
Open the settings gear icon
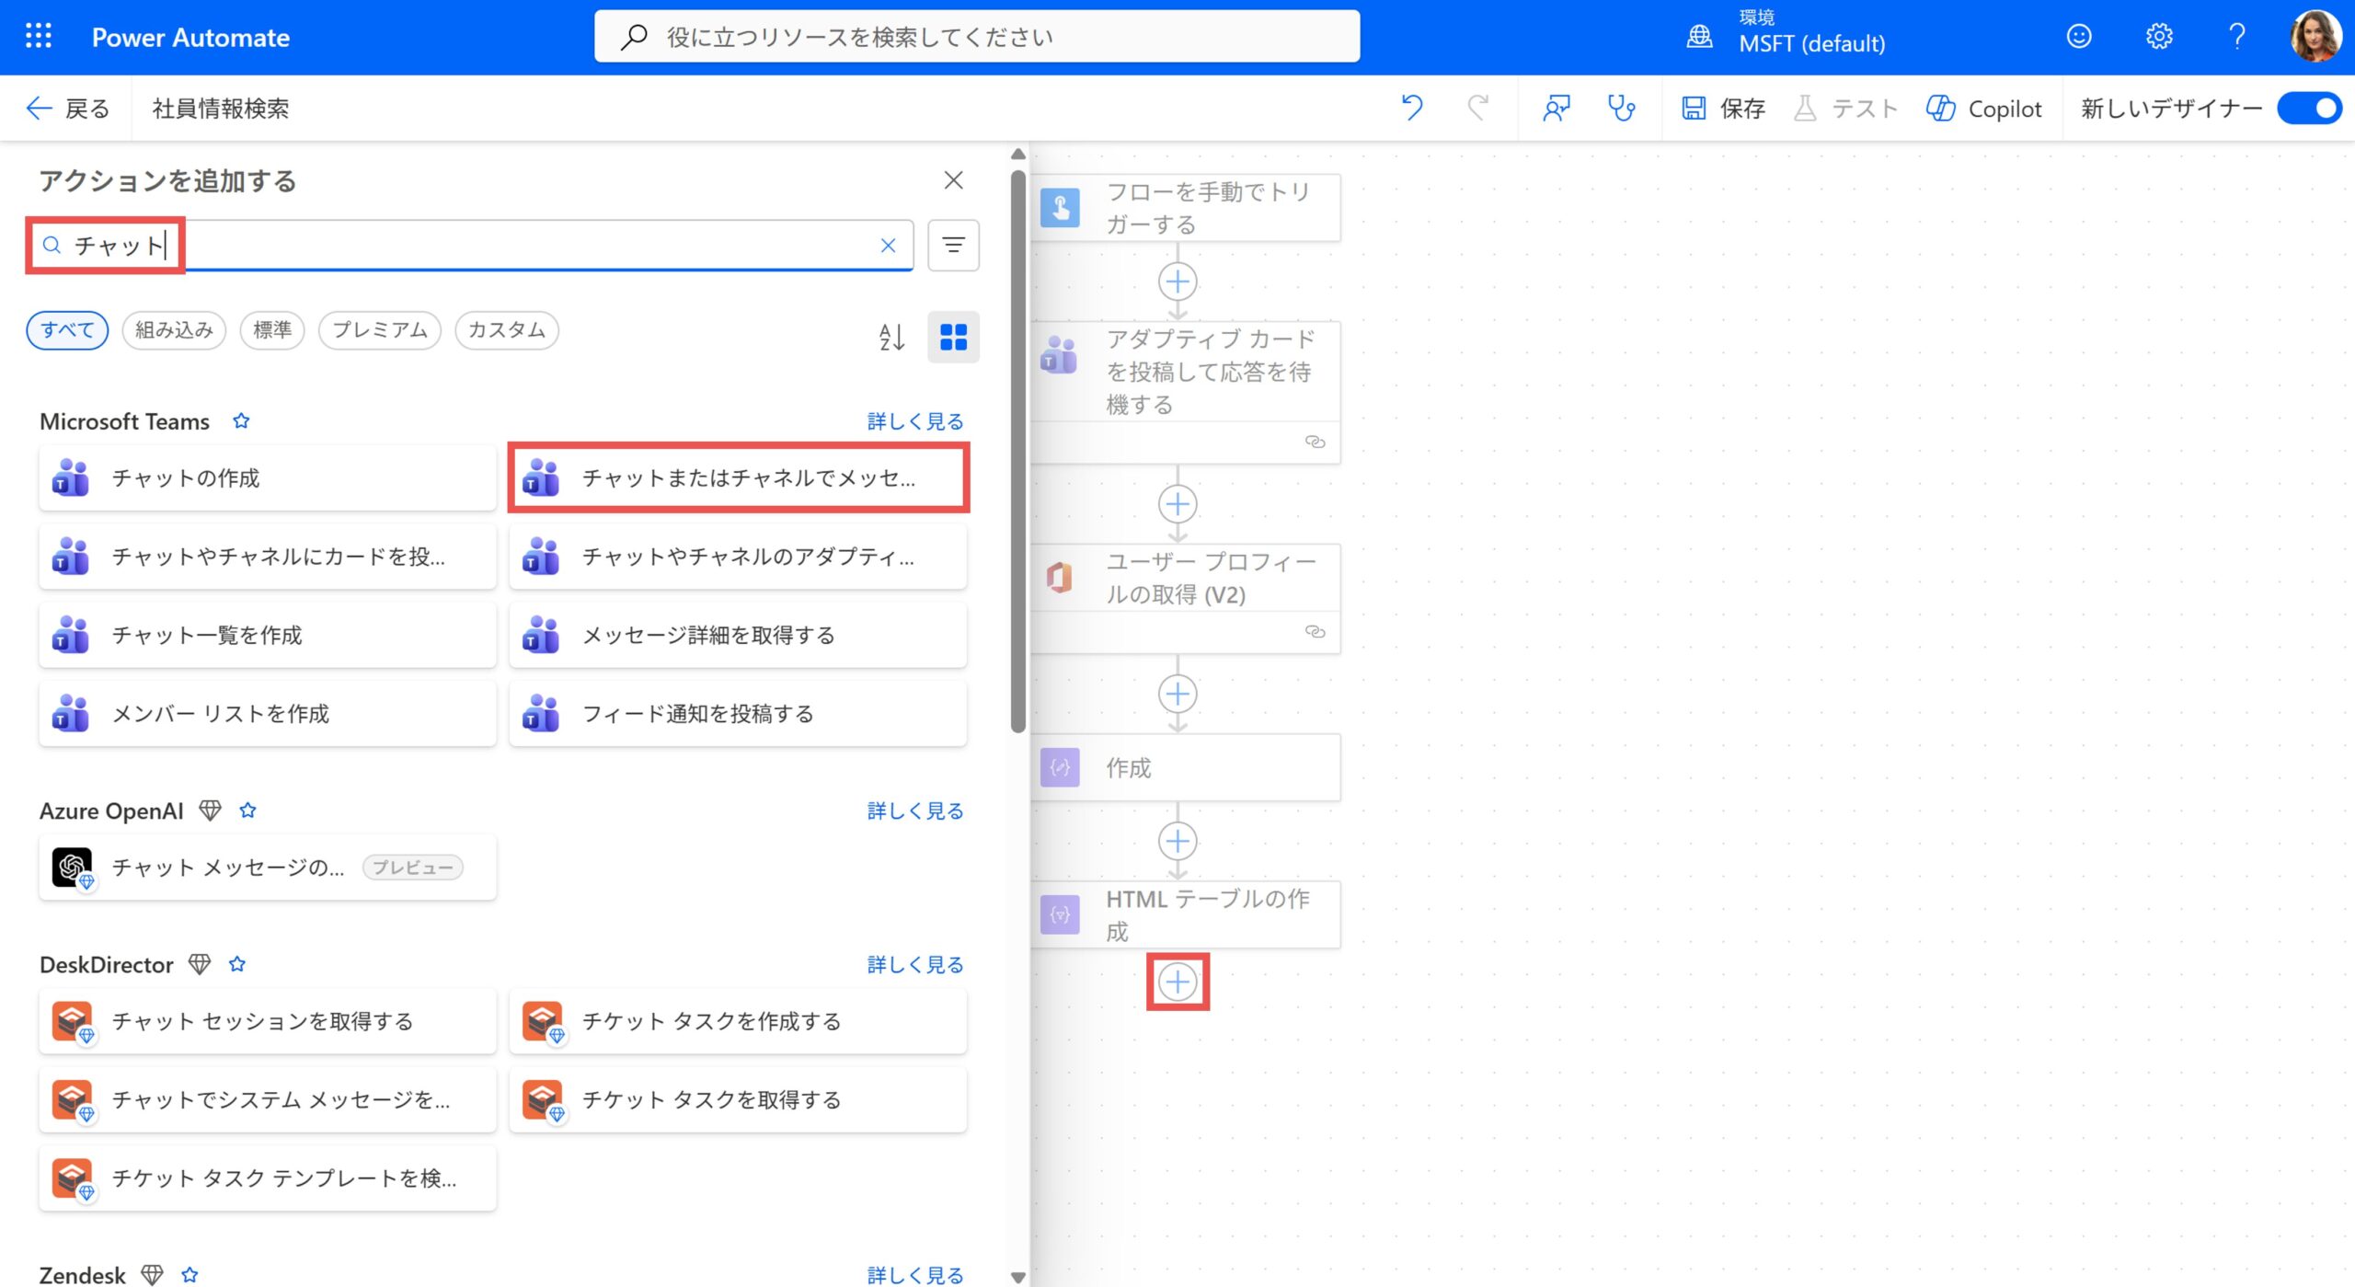click(2158, 37)
